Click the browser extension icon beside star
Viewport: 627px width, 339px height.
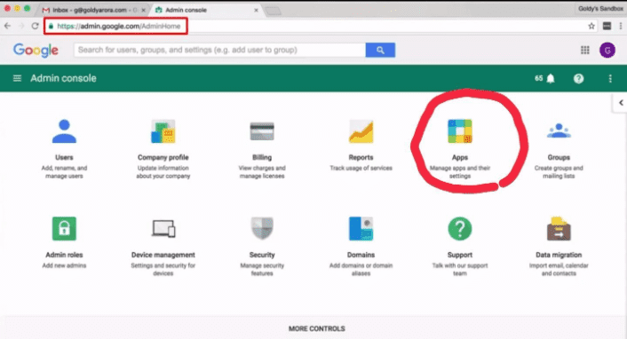607,26
